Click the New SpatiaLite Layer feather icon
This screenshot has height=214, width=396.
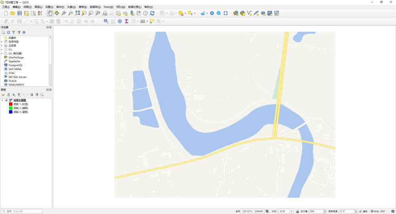pyautogui.click(x=256, y=13)
